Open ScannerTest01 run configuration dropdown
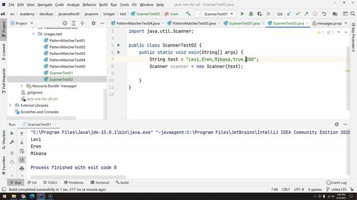The image size is (357, 200). 215,14
